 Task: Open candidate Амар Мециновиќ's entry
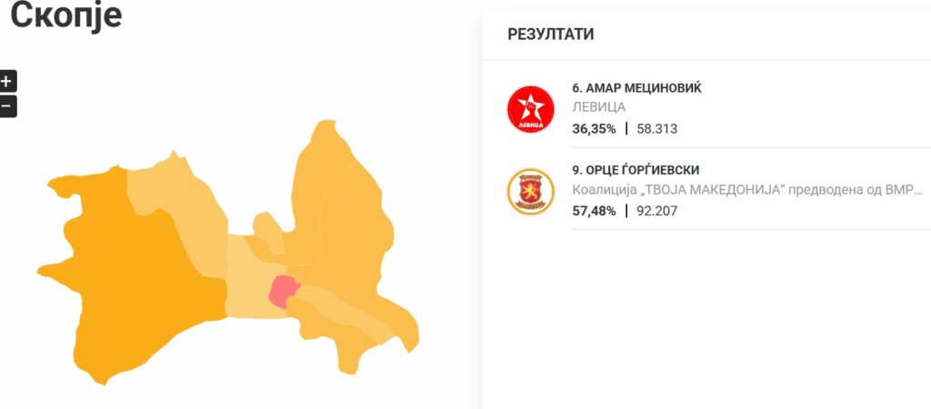(x=636, y=88)
